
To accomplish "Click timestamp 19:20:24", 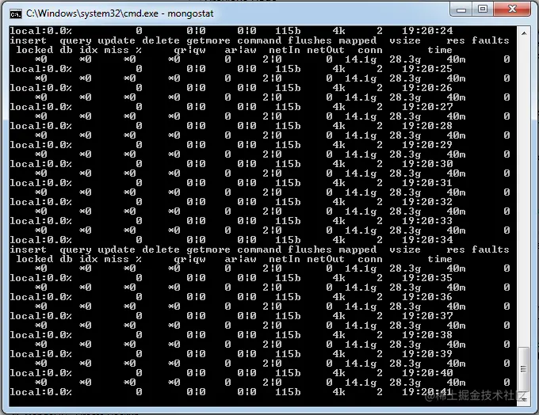I will pyautogui.click(x=427, y=31).
